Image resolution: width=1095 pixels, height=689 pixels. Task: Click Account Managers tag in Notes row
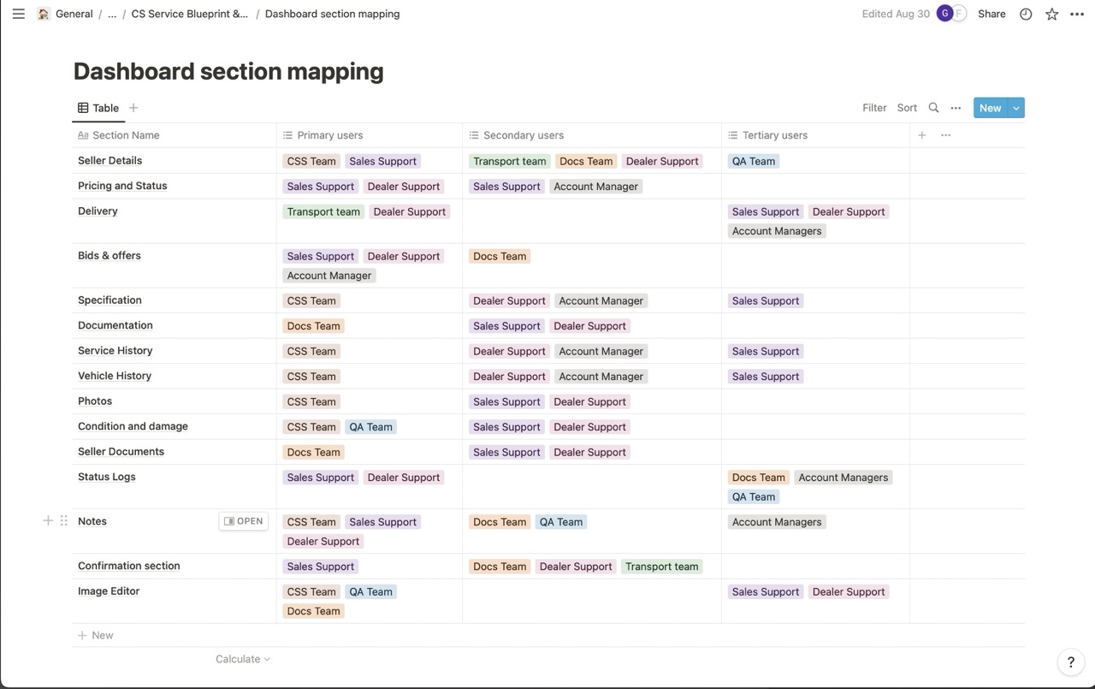coord(777,522)
